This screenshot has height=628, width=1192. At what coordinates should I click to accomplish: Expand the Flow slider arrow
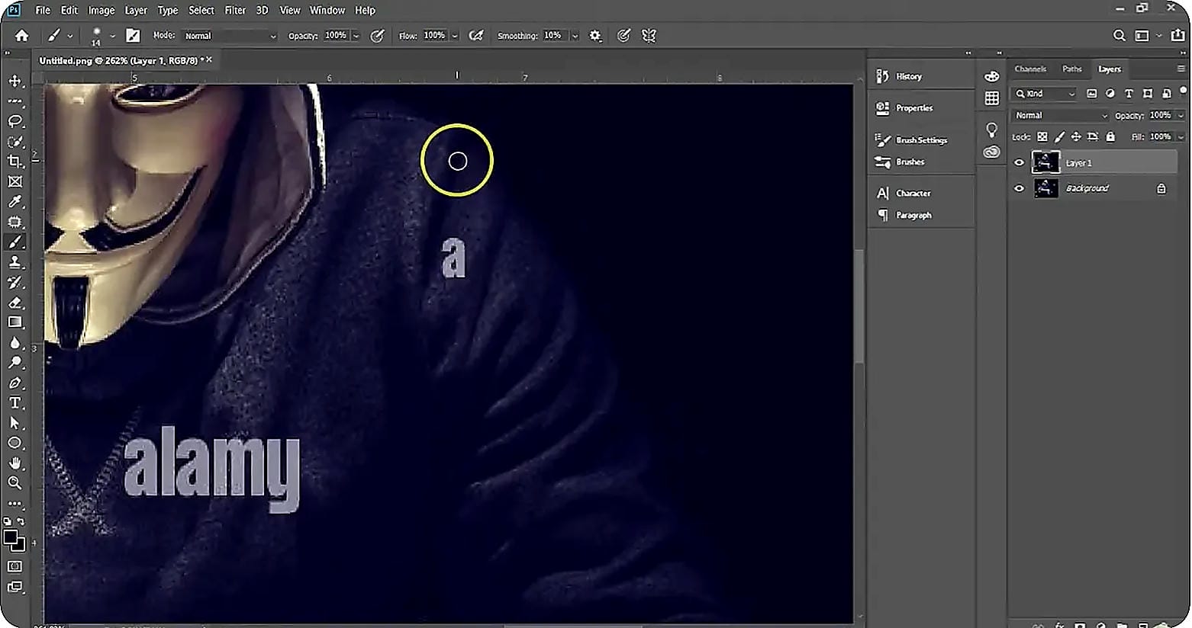click(x=455, y=36)
